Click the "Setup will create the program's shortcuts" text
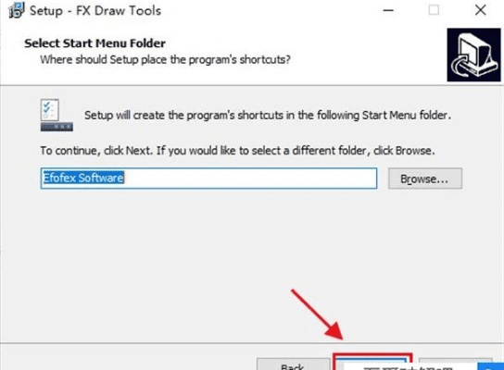 click(268, 116)
